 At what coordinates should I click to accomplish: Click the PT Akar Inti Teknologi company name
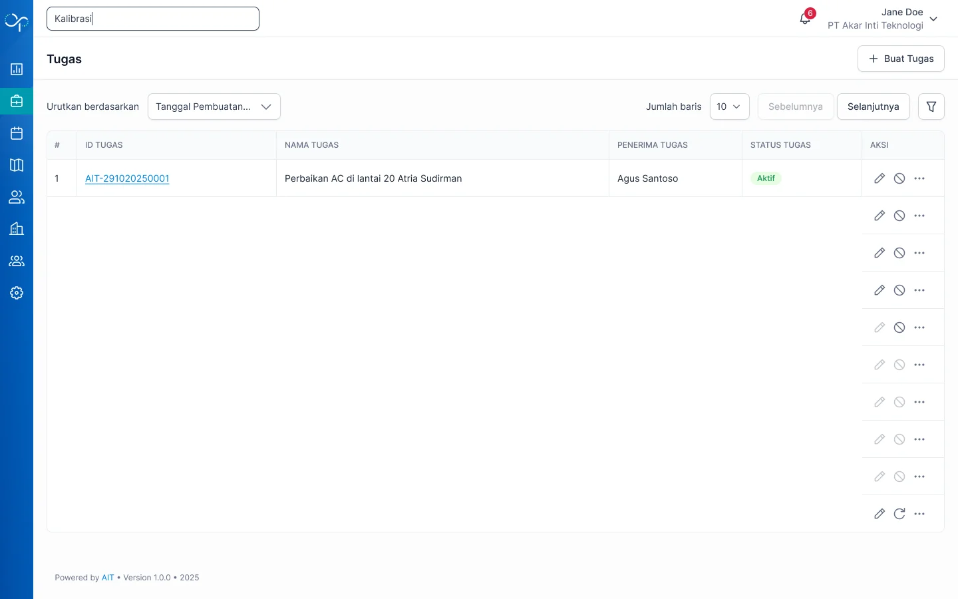point(876,25)
